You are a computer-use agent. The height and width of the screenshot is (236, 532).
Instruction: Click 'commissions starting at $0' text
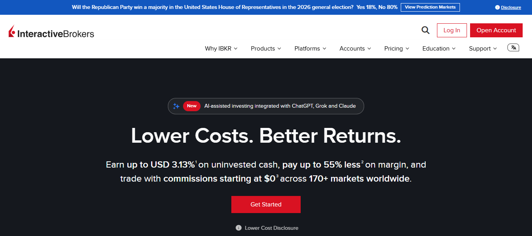[x=219, y=179]
